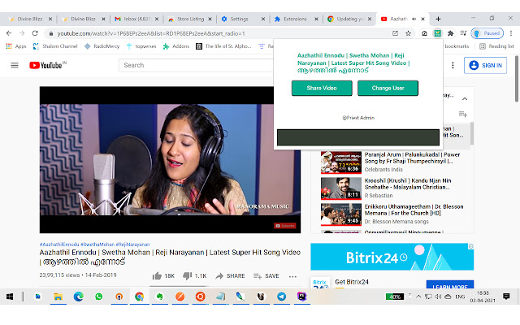The height and width of the screenshot is (325, 520).
Task: Click the video player
Action: tap(170, 160)
